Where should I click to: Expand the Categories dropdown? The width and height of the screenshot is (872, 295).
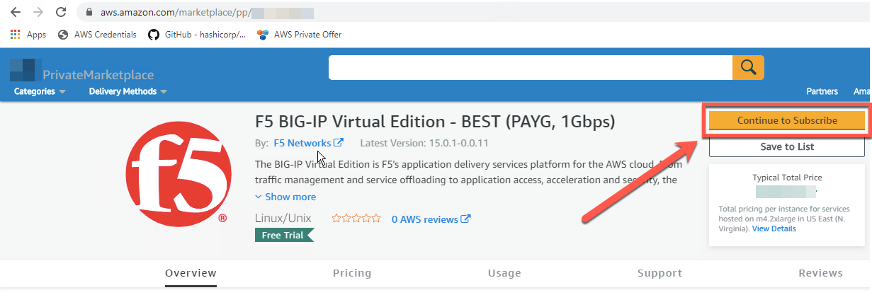coord(40,91)
